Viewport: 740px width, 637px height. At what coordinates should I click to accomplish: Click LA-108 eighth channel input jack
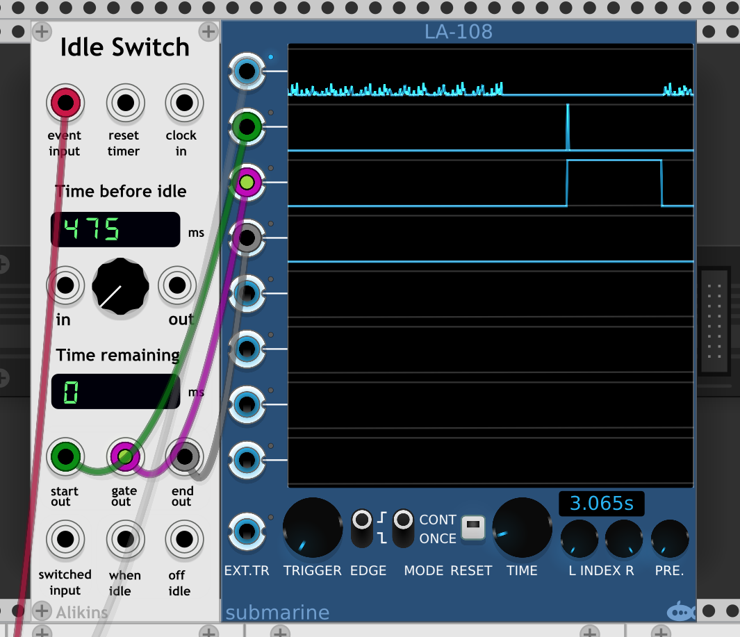click(x=247, y=460)
